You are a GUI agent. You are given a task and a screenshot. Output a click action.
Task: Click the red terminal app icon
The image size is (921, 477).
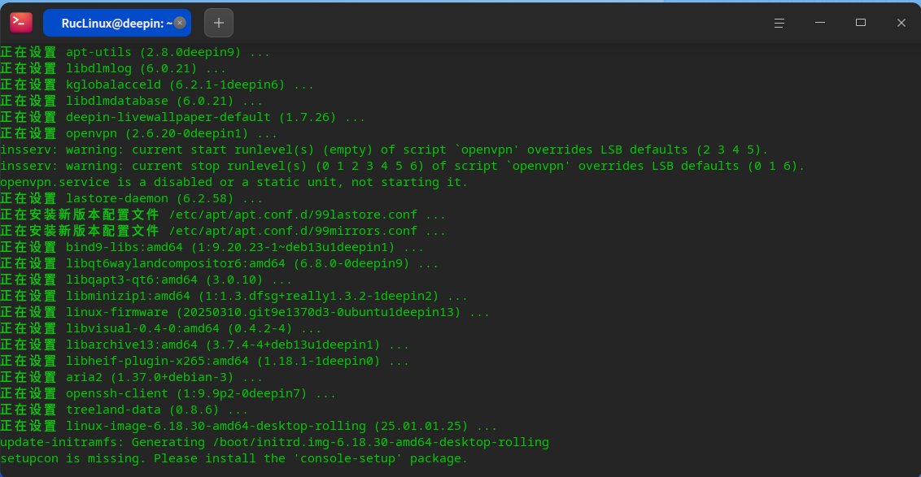pos(21,23)
